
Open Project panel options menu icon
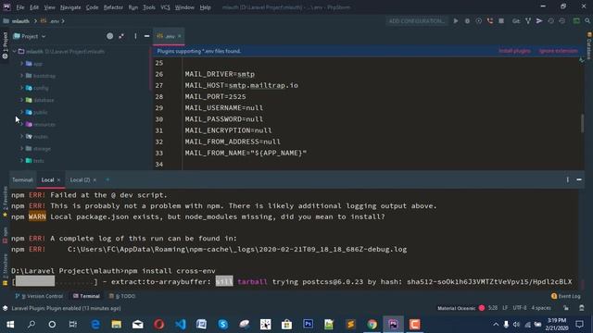135,36
